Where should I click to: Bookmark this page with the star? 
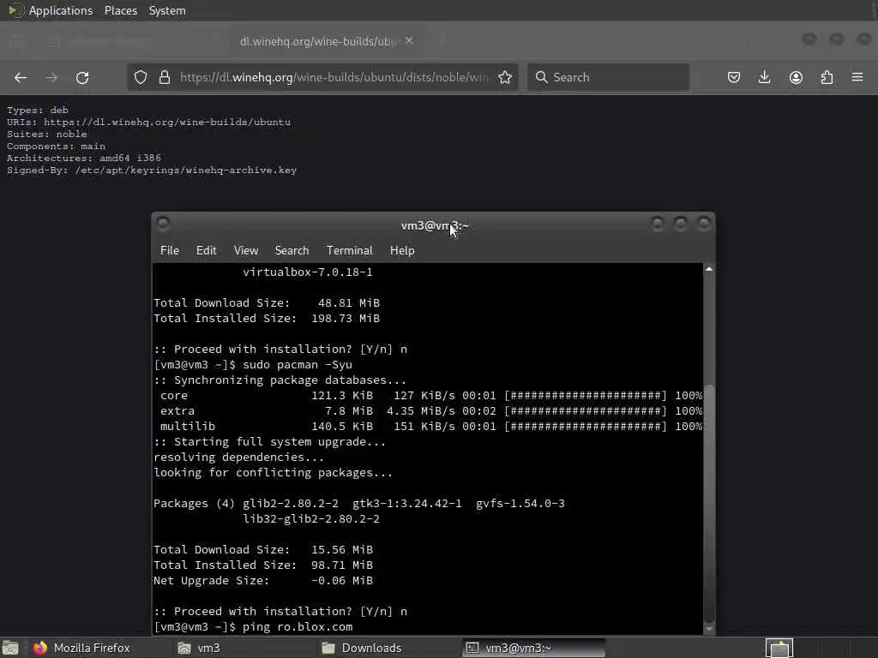[505, 77]
